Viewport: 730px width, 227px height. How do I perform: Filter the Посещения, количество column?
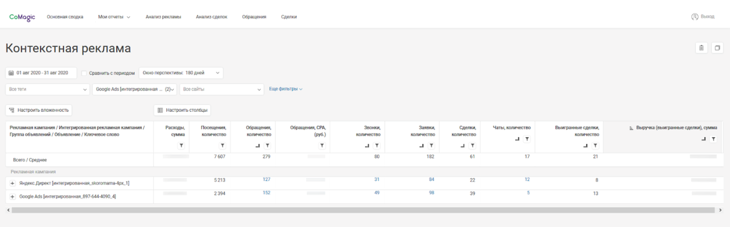coord(222,146)
